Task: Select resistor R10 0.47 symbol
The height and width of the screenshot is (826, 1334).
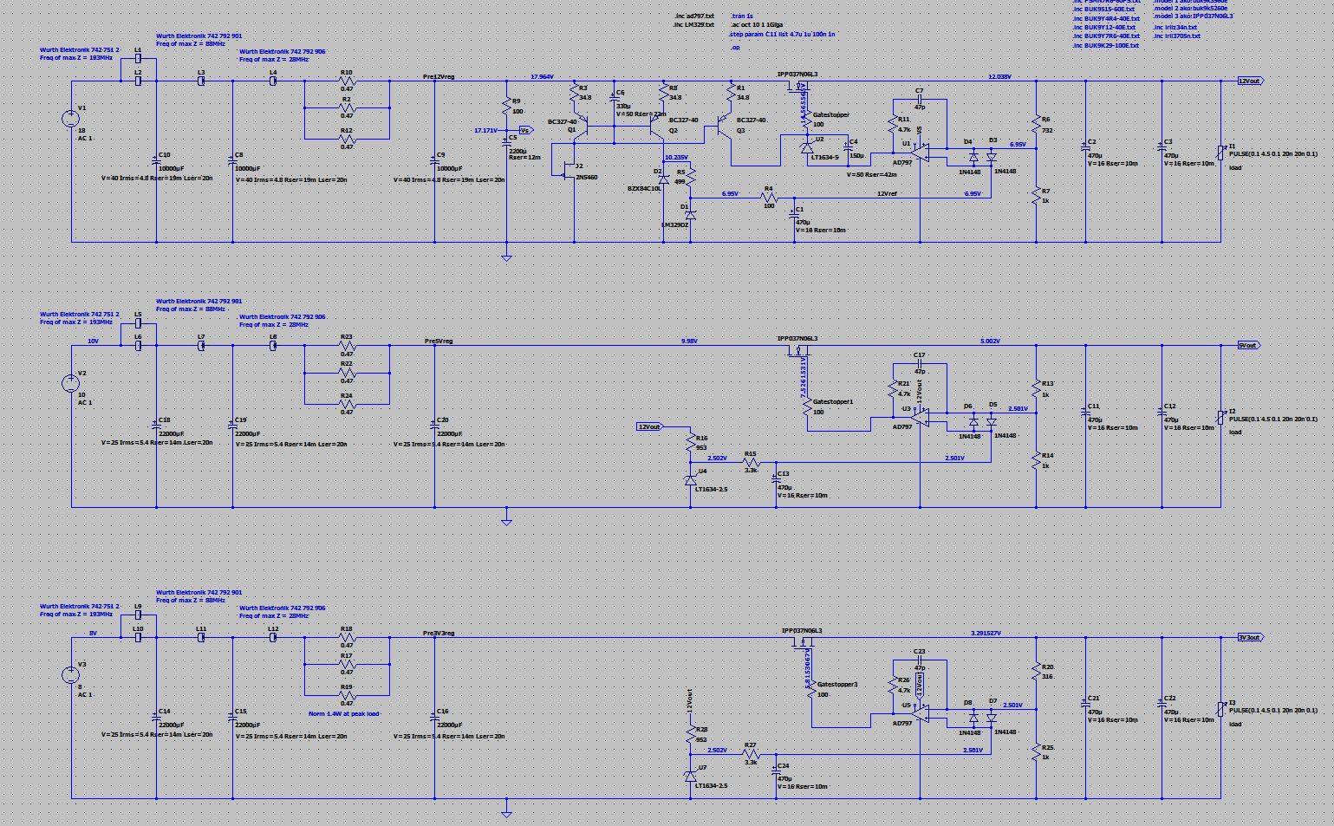Action: [x=347, y=81]
